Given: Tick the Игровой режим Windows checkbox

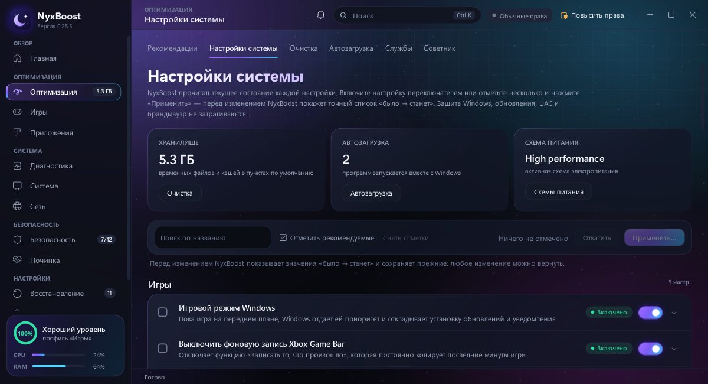Looking at the screenshot, I should point(163,313).
